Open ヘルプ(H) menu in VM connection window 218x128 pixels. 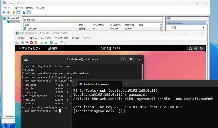[87, 38]
